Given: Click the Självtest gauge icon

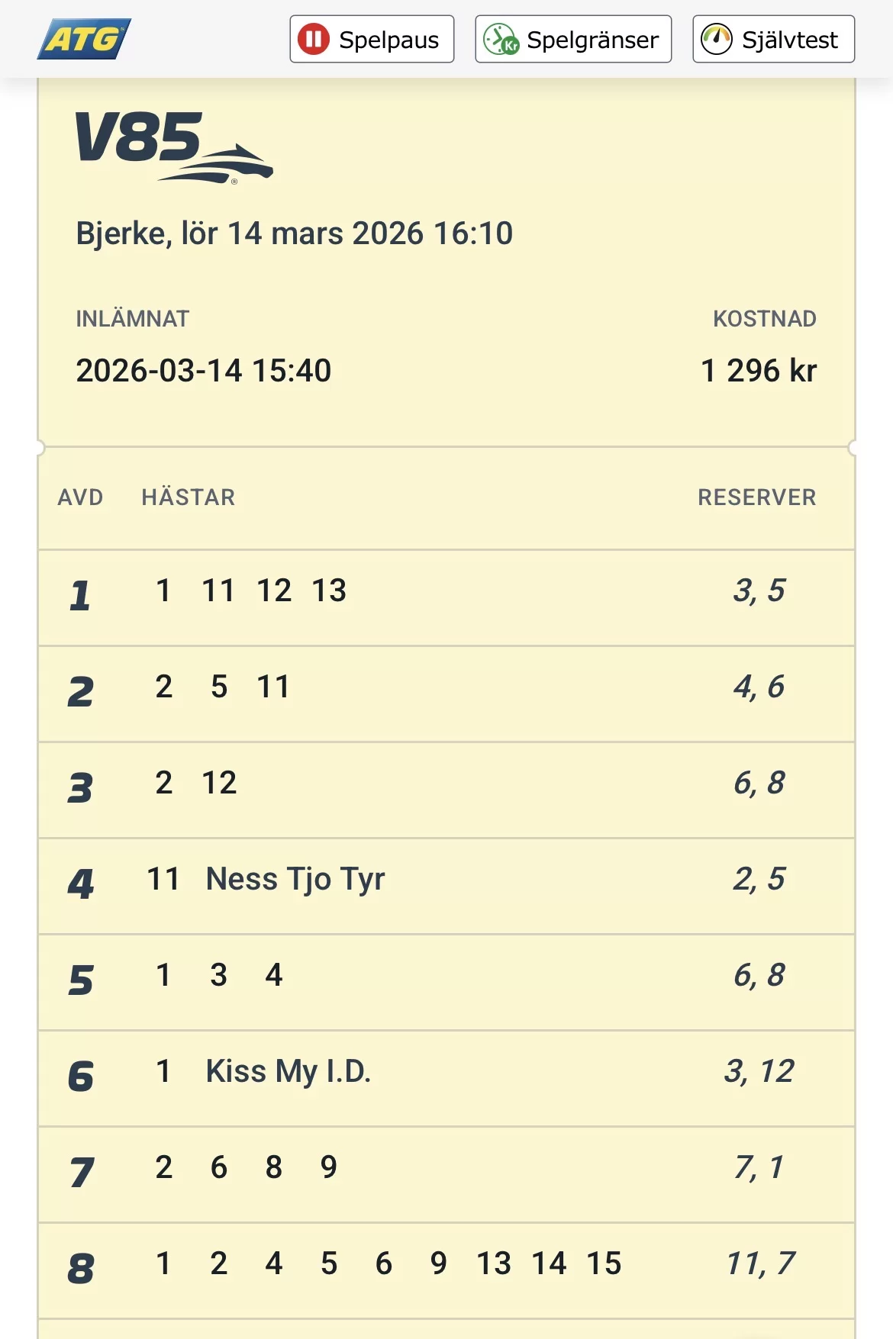Looking at the screenshot, I should point(717,39).
